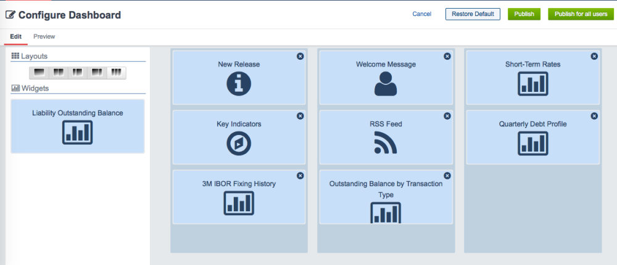
Task: Click the Restore Default button
Action: tap(473, 14)
